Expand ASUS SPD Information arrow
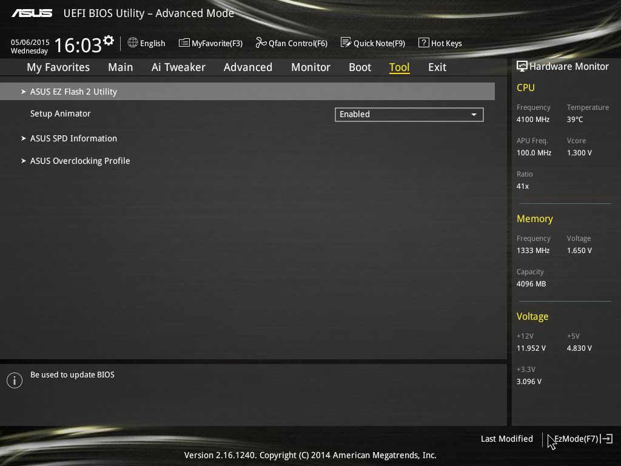 point(24,138)
